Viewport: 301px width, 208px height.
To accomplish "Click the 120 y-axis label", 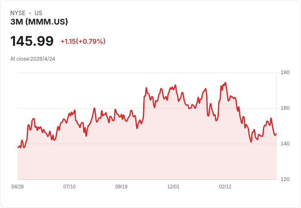I will pos(285,179).
